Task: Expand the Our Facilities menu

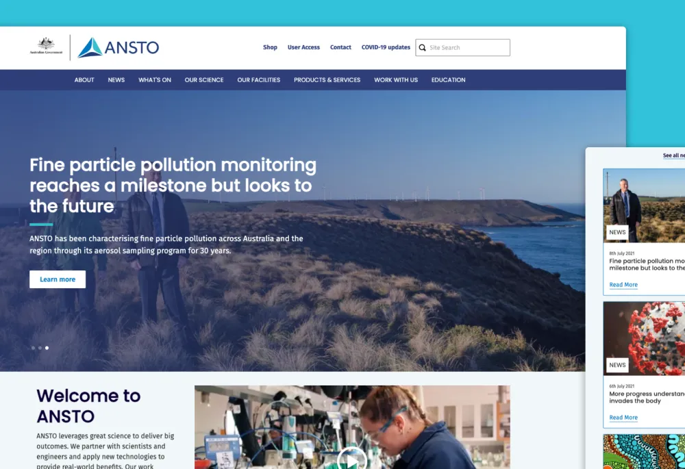Action: coord(258,80)
